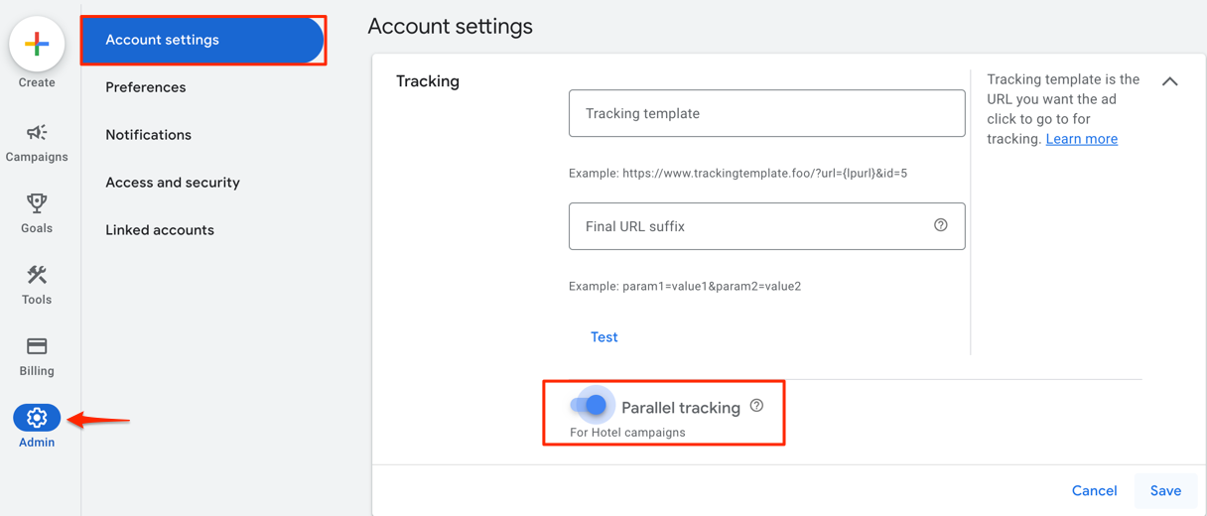
Task: Click the Test button
Action: [603, 337]
